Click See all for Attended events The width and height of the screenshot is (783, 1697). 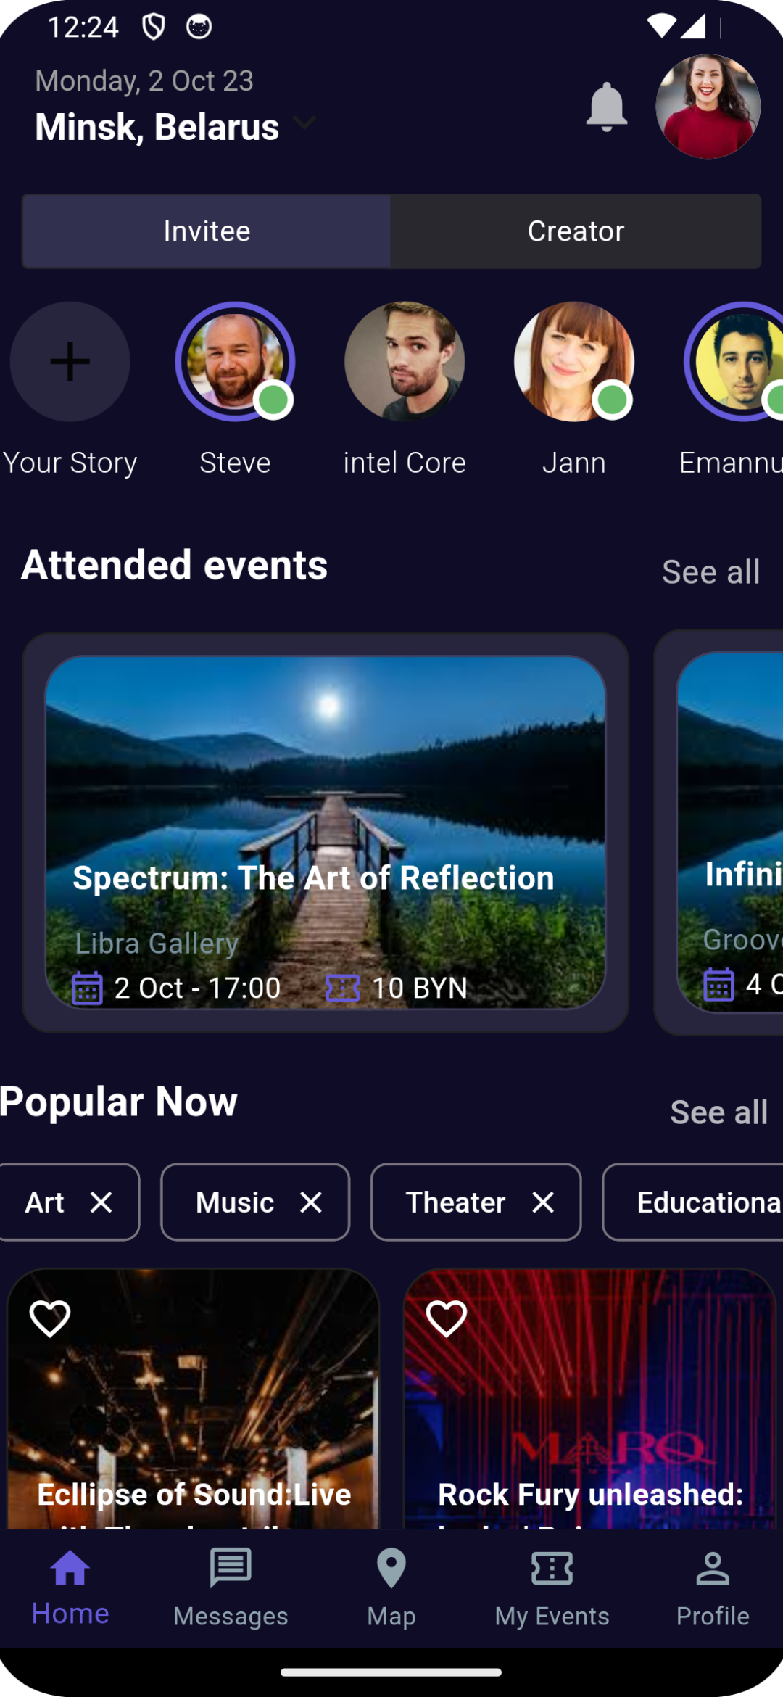710,571
